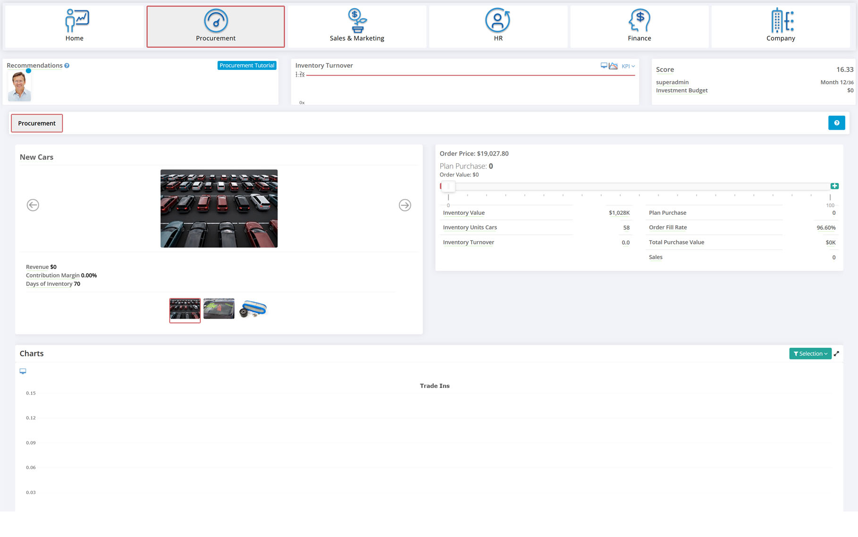The image size is (858, 537).
Task: Click the monitor icon in Inventory Turnover
Action: [604, 66]
